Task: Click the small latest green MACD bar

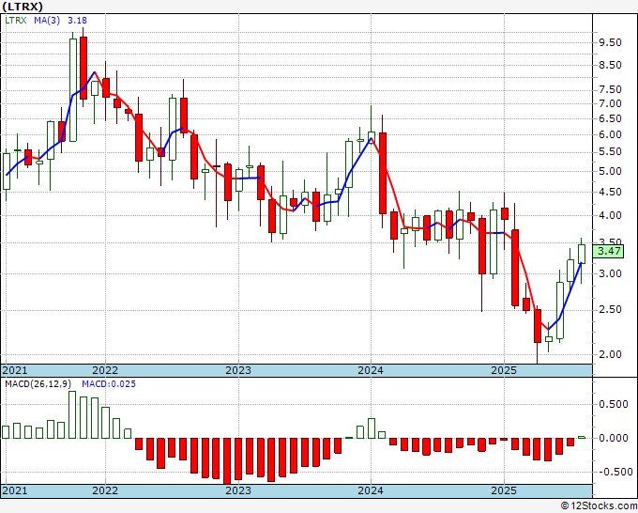Action: click(x=582, y=437)
